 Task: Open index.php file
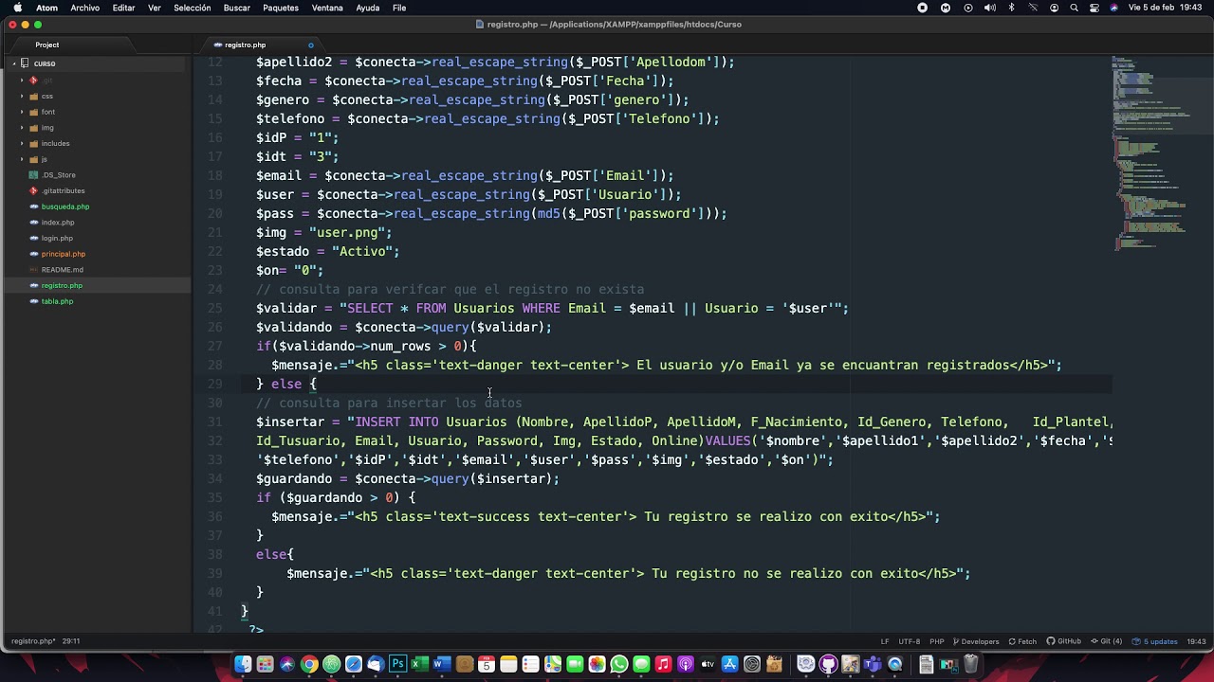coord(57,223)
